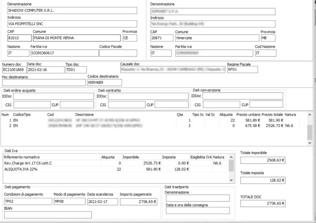Select the Data doc field 2021-02-16
Viewport: 316px width, 223px height.
coord(46,70)
